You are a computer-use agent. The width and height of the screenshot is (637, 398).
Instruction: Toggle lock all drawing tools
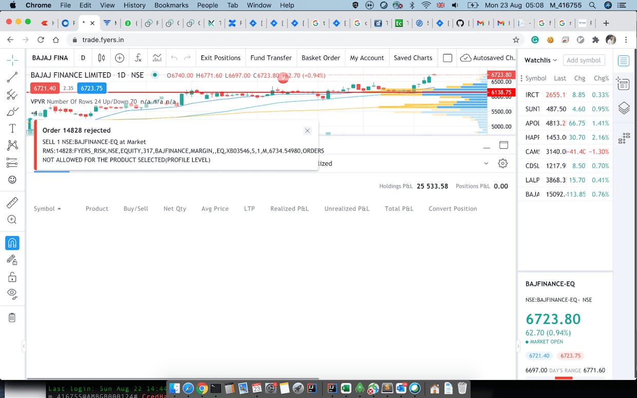[12, 277]
